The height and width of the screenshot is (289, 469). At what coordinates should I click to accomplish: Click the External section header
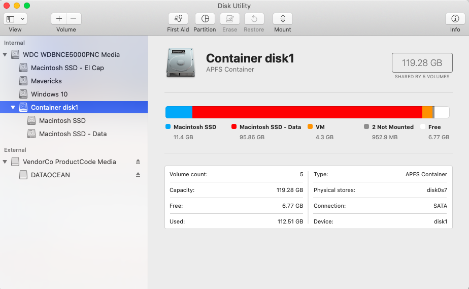point(15,150)
